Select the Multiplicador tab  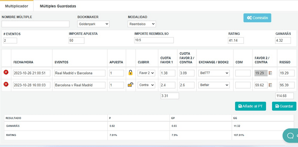click(16, 6)
